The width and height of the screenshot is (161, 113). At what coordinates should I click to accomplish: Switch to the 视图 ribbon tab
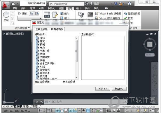pos(61,8)
